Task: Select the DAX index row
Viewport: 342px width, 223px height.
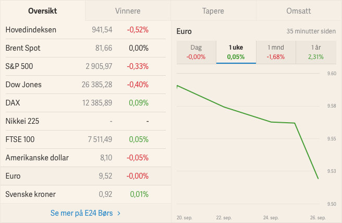Action: (85, 103)
